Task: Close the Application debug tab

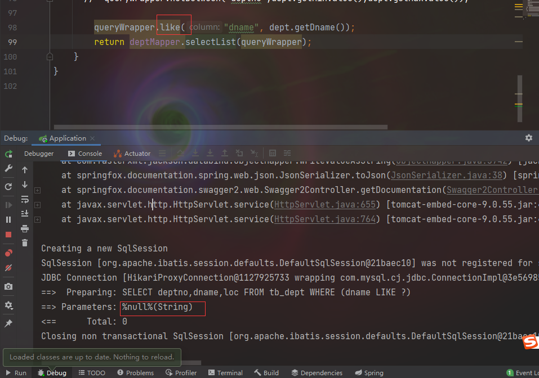Action: tap(92, 138)
